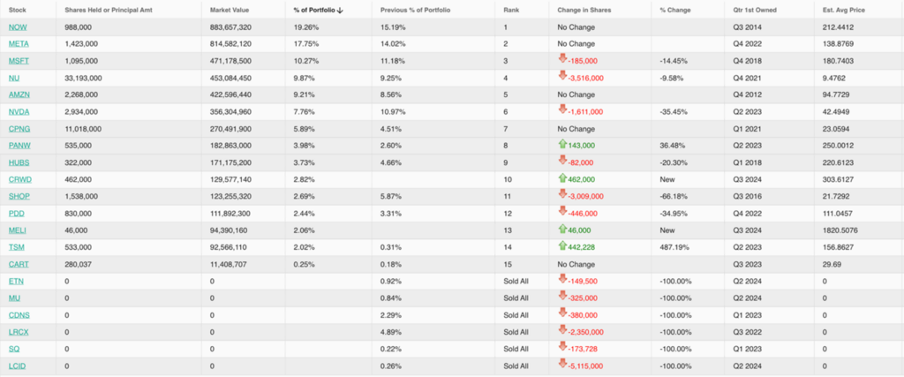Screen dimensions: 904x377
Task: Follow the CPNG ticker link
Action: click(x=19, y=129)
